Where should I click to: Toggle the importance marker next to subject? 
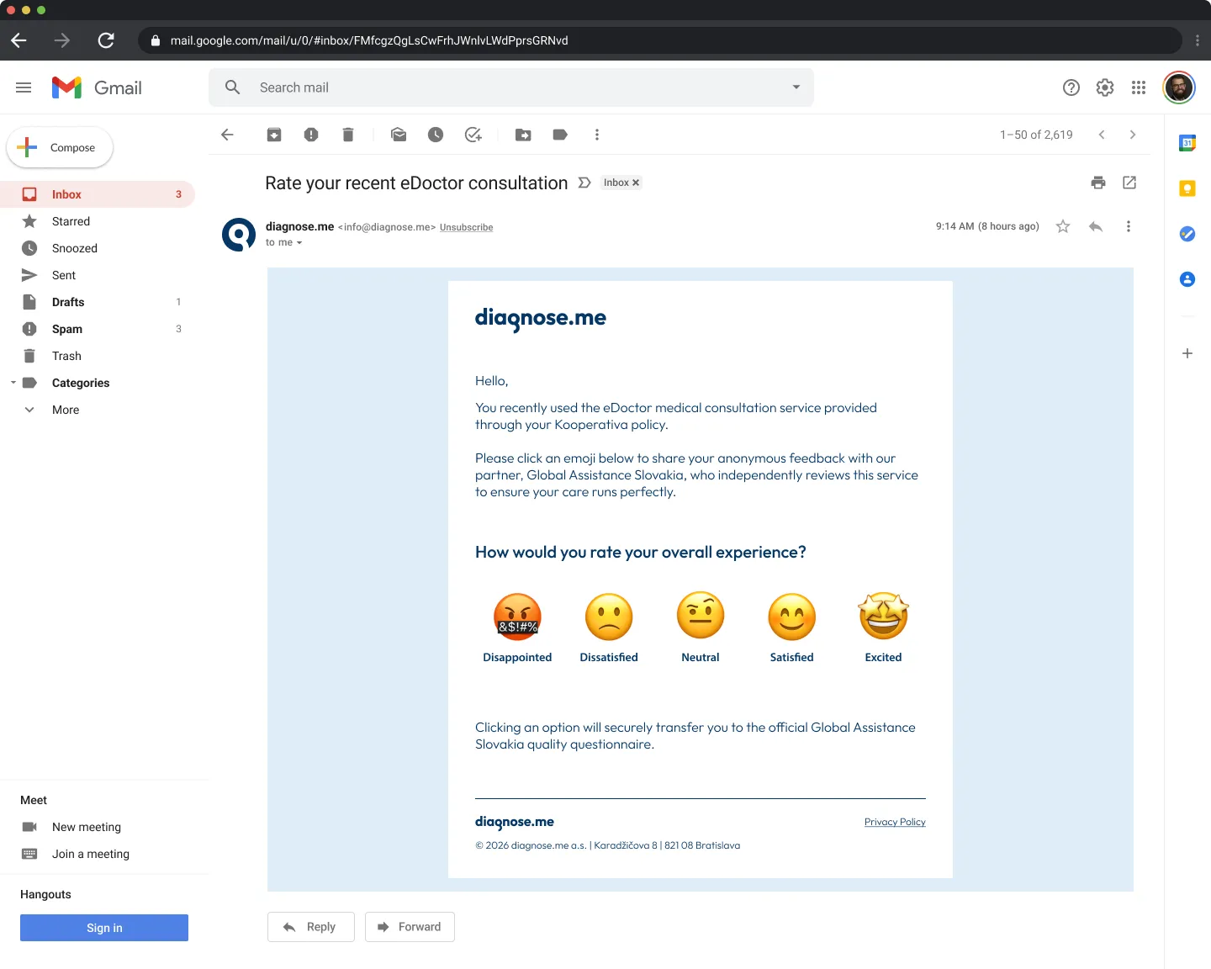click(584, 183)
